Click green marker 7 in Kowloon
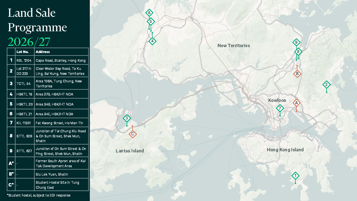Screen dimensions: 357x201 [280, 108]
